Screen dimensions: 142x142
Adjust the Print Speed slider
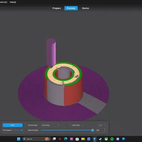click(x=17, y=130)
